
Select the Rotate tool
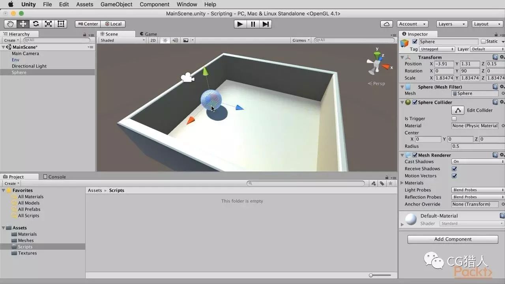36,24
